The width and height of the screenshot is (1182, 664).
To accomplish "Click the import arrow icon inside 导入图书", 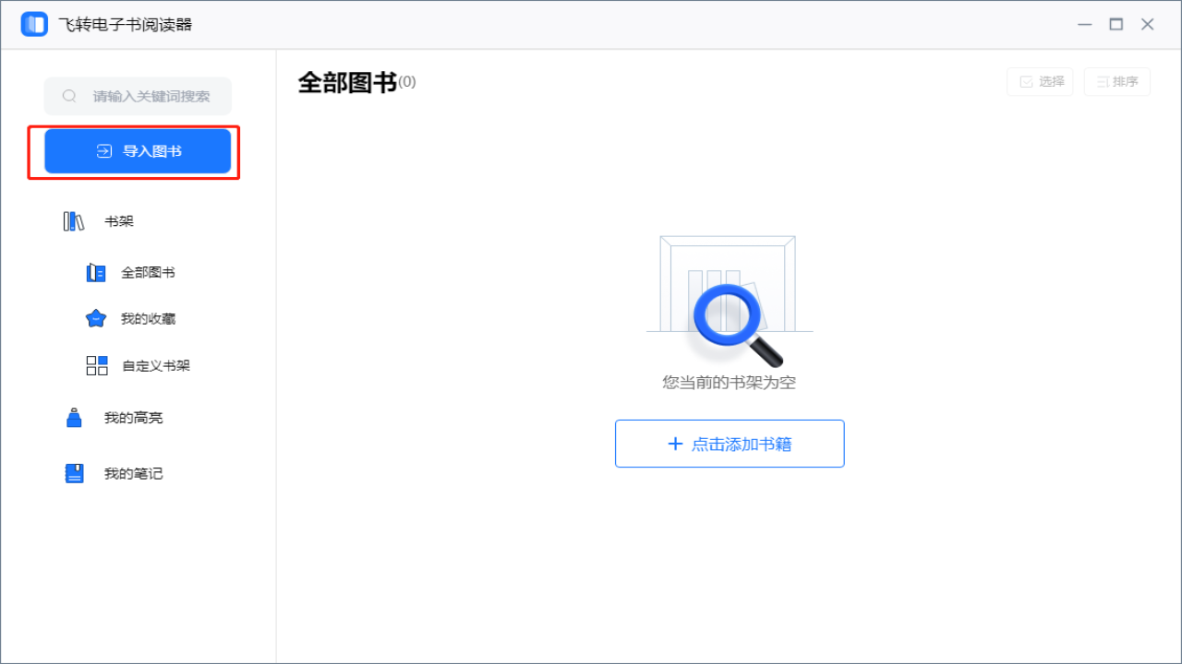I will pos(104,150).
